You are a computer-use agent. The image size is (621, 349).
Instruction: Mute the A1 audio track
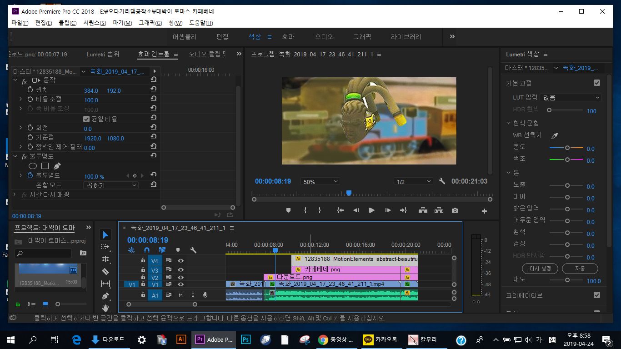tap(180, 295)
